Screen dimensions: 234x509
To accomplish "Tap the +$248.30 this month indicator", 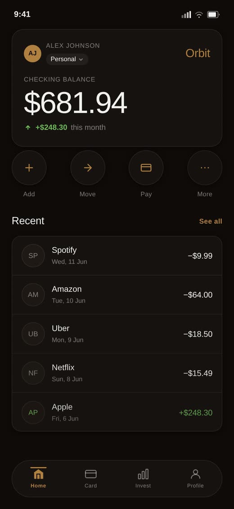I will [x=65, y=127].
